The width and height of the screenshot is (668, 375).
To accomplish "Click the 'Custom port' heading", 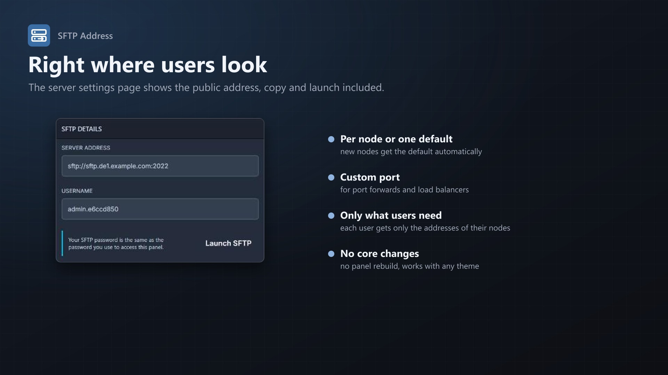I will (370, 177).
